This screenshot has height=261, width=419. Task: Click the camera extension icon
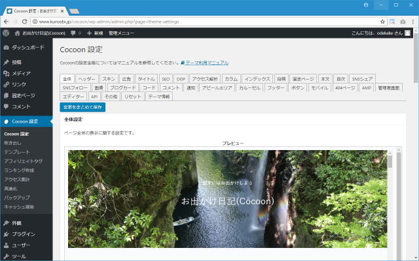(403, 22)
